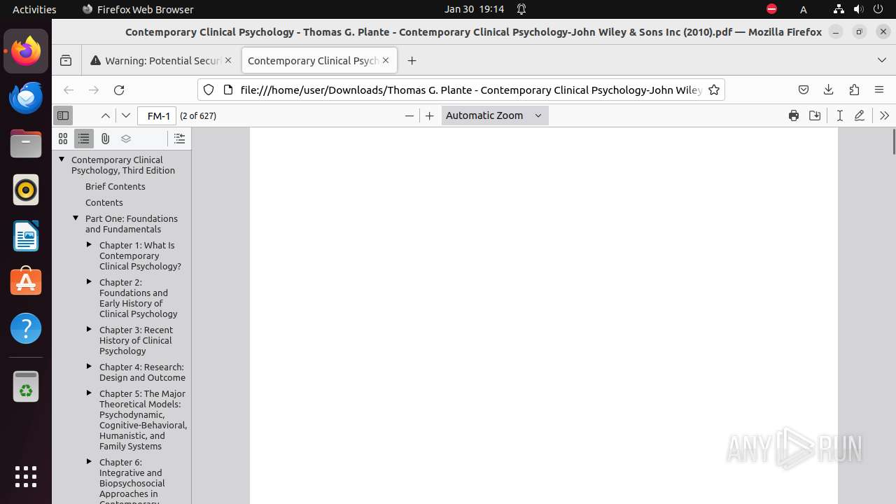
Task: Jump to Chapter 3: Recent History
Action: tap(136, 340)
